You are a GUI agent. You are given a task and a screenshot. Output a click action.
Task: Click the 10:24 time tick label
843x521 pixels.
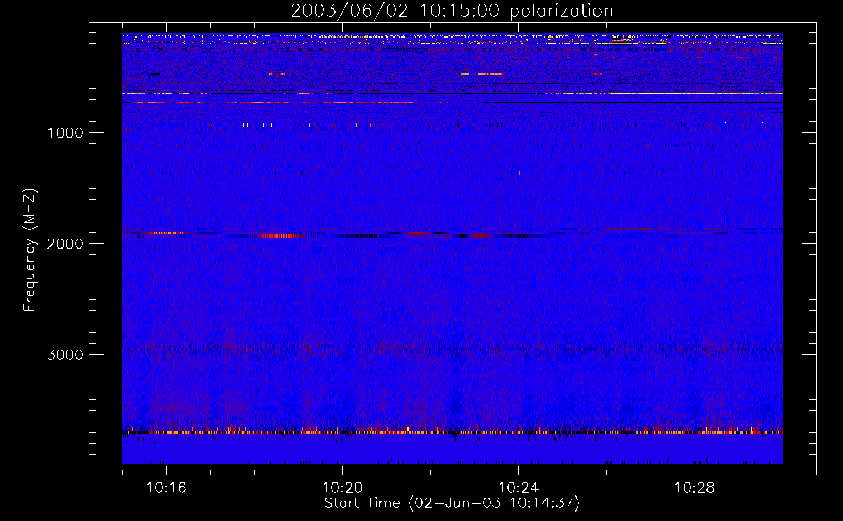[x=518, y=488]
